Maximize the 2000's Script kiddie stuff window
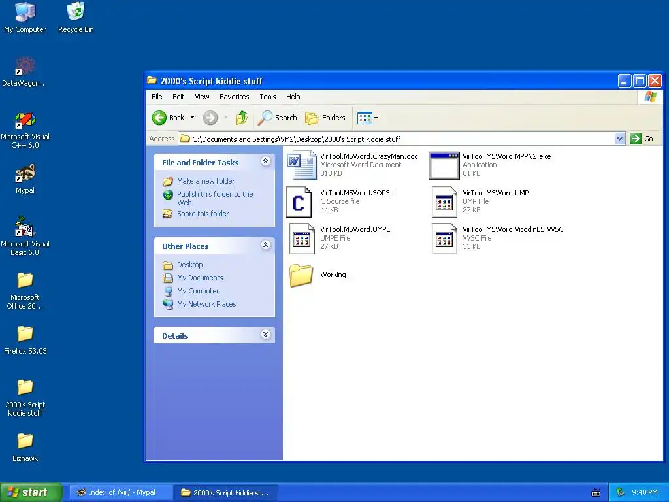 click(639, 80)
